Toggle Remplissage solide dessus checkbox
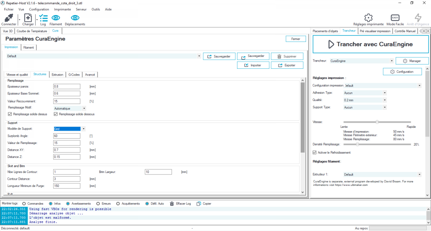This screenshot has width=431, height=231. point(10,114)
